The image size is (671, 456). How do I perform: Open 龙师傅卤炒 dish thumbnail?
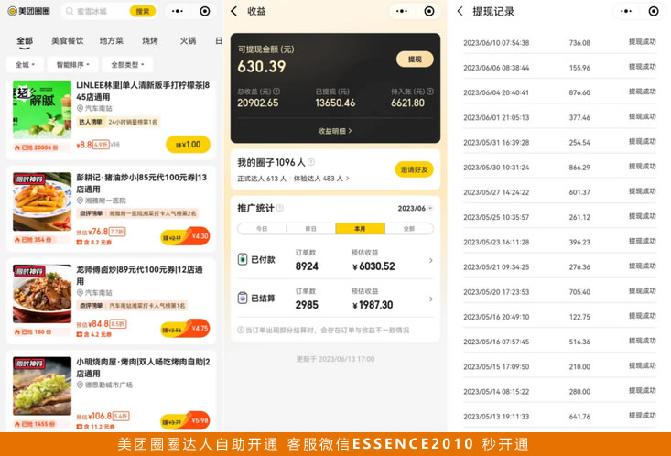42,294
